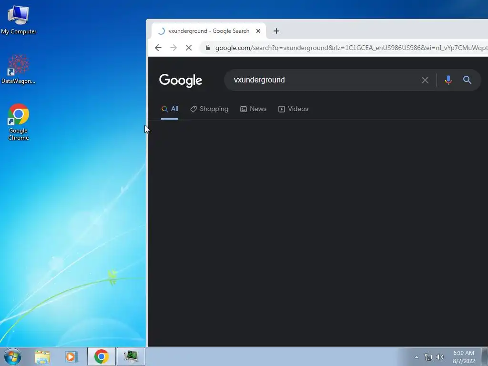Focus the address bar URL

(x=351, y=48)
